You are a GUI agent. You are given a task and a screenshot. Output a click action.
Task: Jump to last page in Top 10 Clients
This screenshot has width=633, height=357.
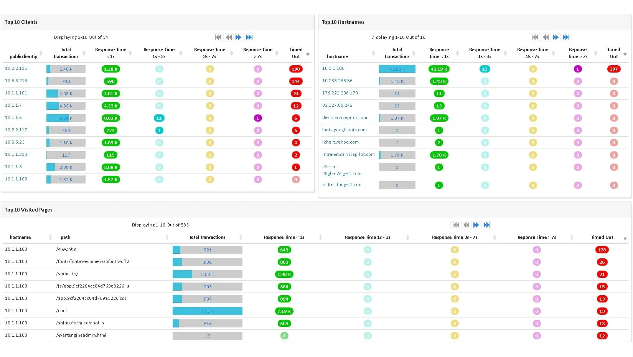[249, 37]
